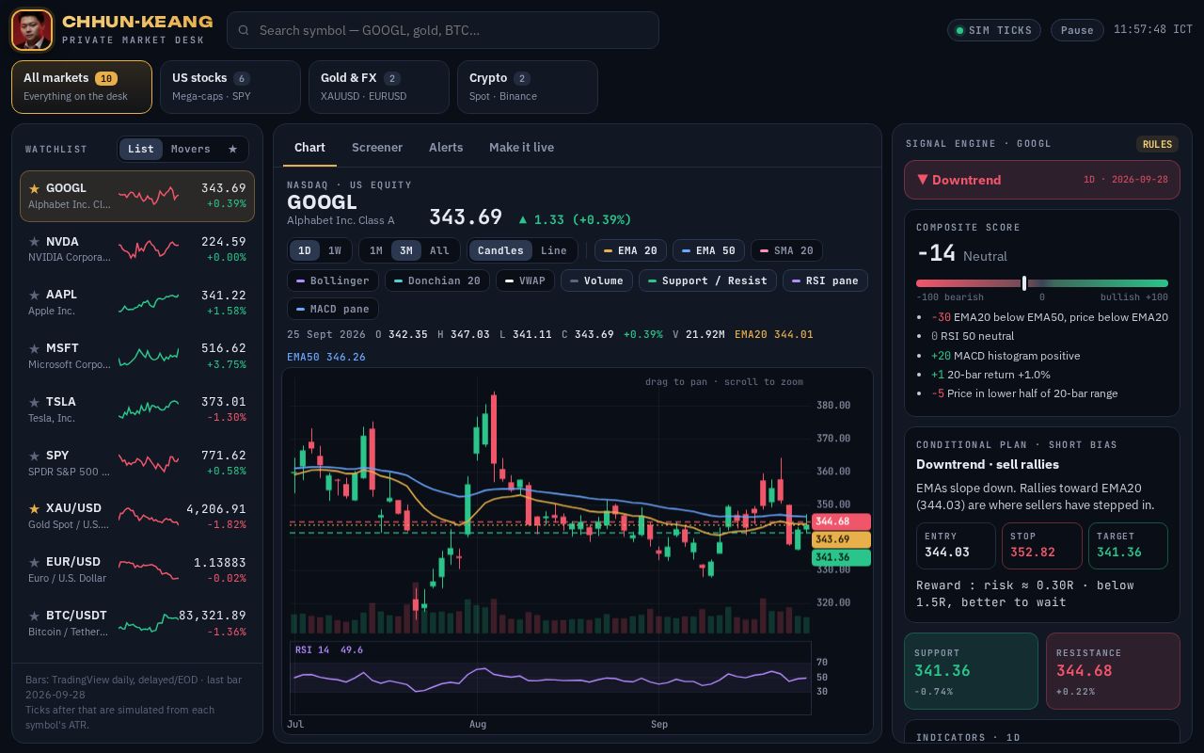The height and width of the screenshot is (753, 1204).
Task: Click the 11:57:48 ICT clock
Action: (1153, 30)
